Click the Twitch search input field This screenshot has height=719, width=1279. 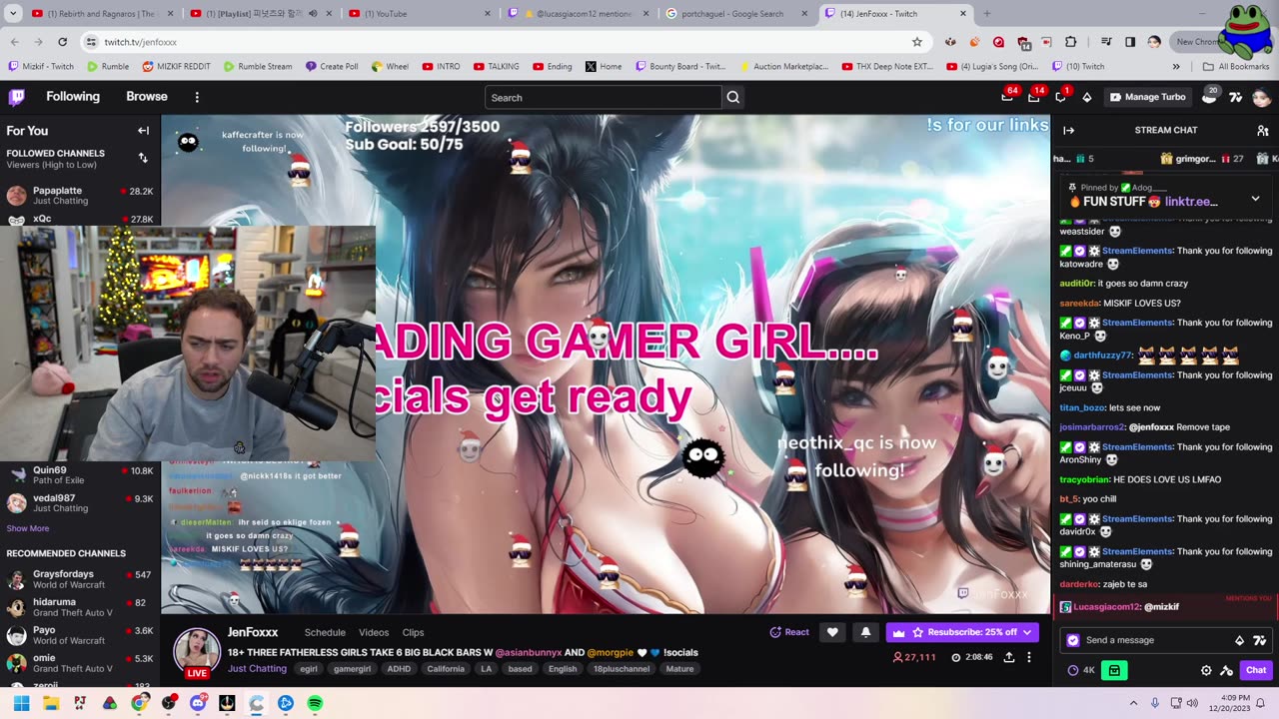click(603, 97)
